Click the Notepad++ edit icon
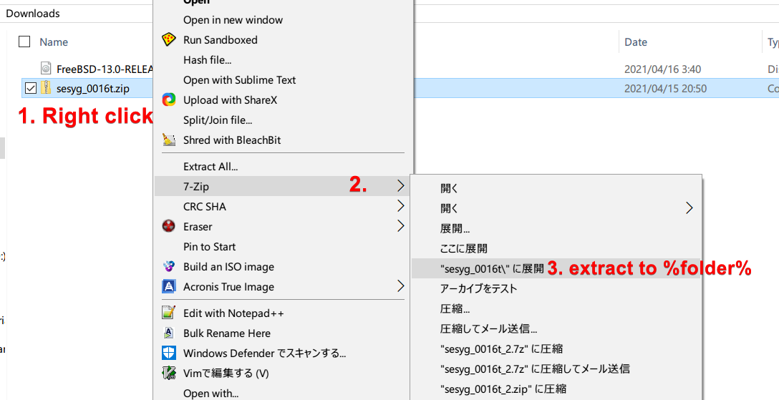The image size is (779, 400). (x=169, y=313)
